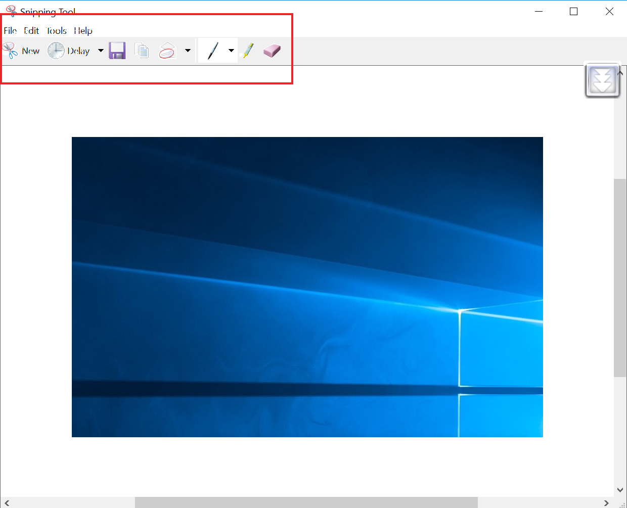Viewport: 627px width, 508px height.
Task: Click the horizontal scrollbar right arrow
Action: pos(606,503)
